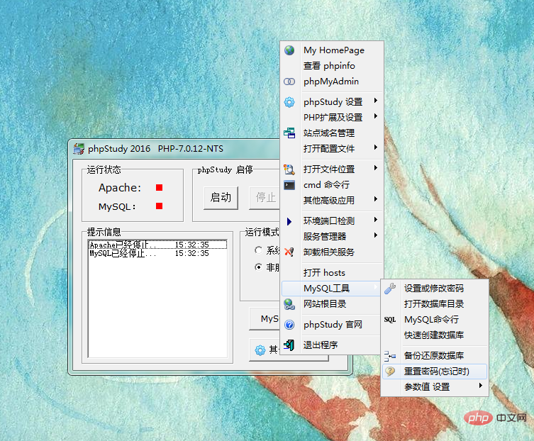Open 网站根目录 from the menu
This screenshot has width=534, height=441.
(x=332, y=304)
